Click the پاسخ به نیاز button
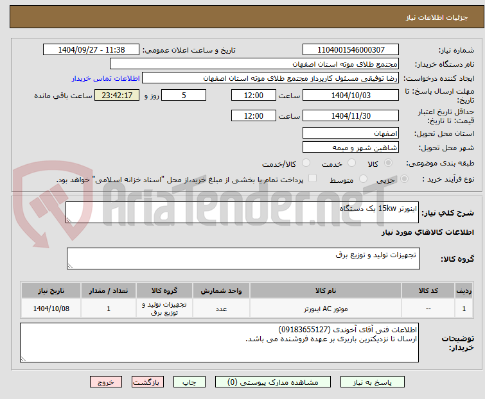This screenshot has width=485, height=399. [x=373, y=382]
